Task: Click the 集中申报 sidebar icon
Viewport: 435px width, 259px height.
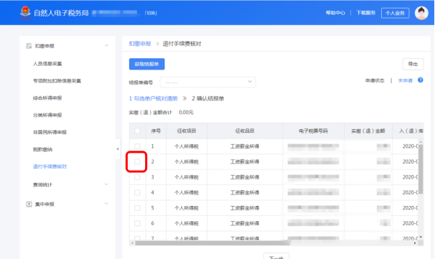Action: point(29,204)
